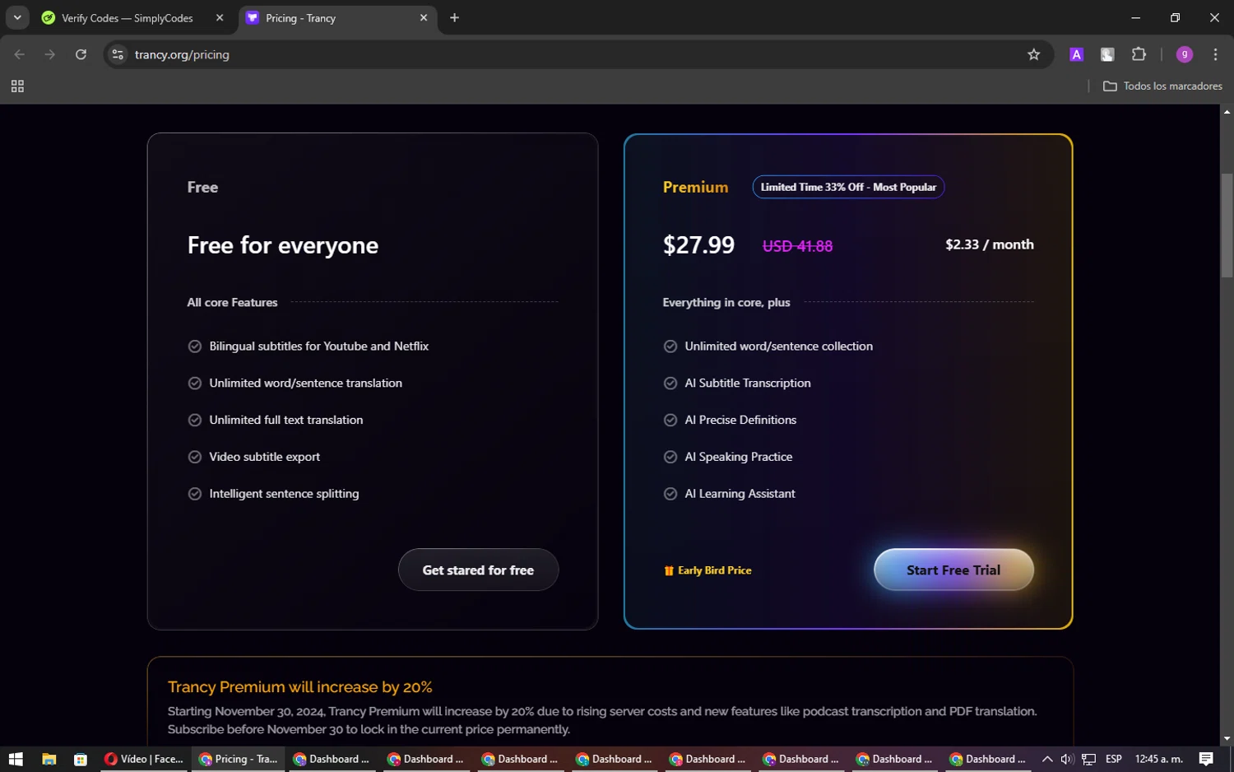Open the Chrome profile avatar
Screen dimensions: 1234x772
pyautogui.click(x=1185, y=54)
